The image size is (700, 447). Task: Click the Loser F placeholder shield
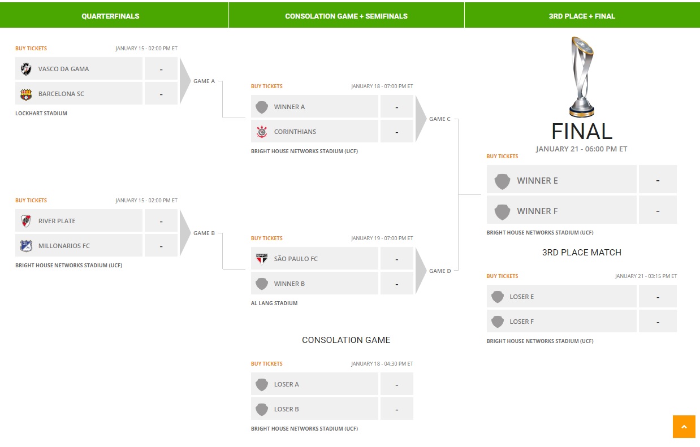pyautogui.click(x=498, y=322)
